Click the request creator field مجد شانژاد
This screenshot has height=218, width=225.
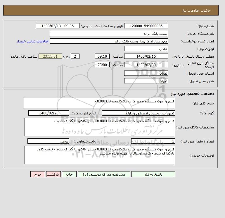click(x=109, y=41)
